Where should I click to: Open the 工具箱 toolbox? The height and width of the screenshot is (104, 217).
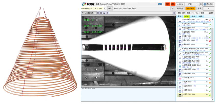pyautogui.click(x=211, y=13)
